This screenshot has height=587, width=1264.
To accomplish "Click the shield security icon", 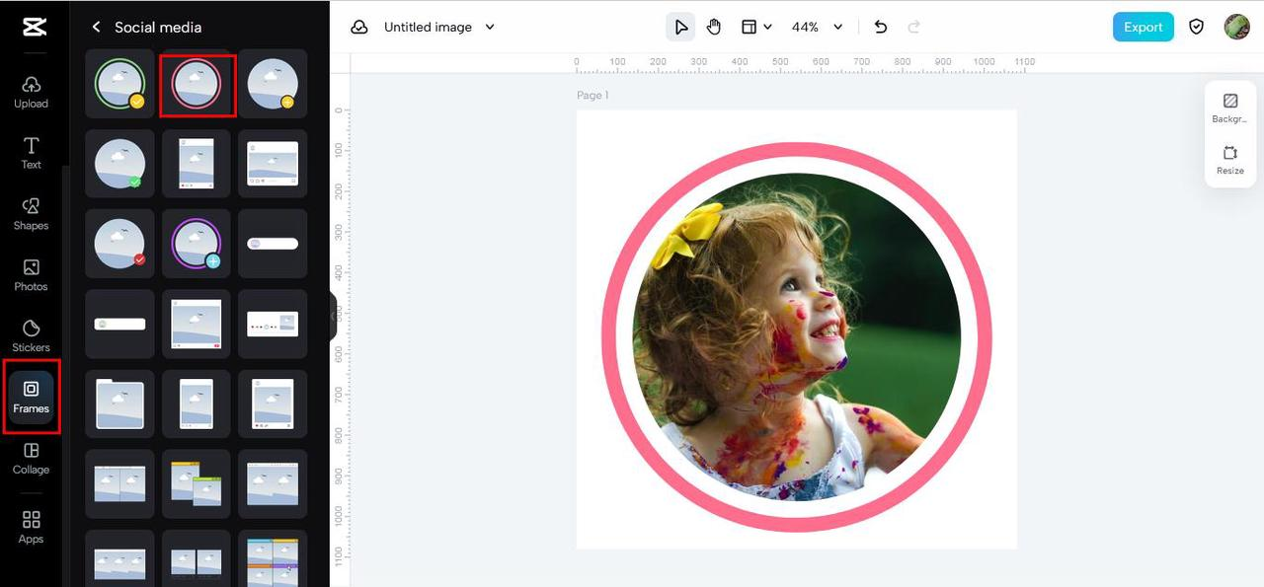I will coord(1196,27).
